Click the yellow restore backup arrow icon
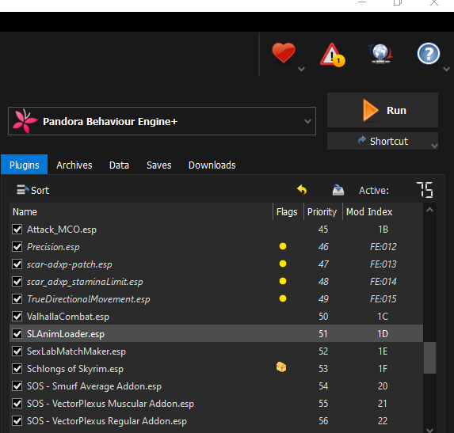The image size is (454, 433). click(x=302, y=190)
